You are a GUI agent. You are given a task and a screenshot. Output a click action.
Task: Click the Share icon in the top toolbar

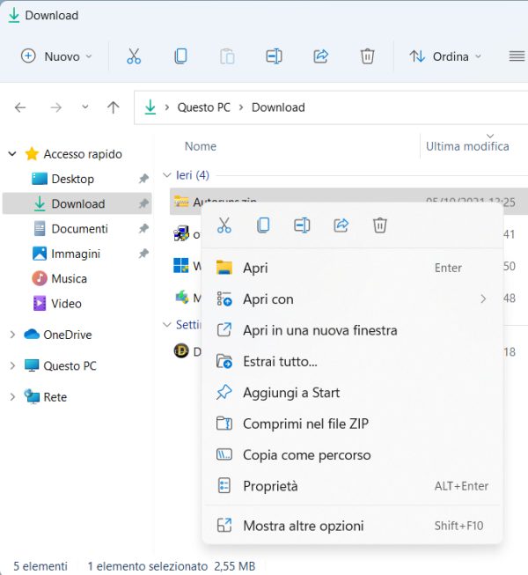pyautogui.click(x=320, y=56)
